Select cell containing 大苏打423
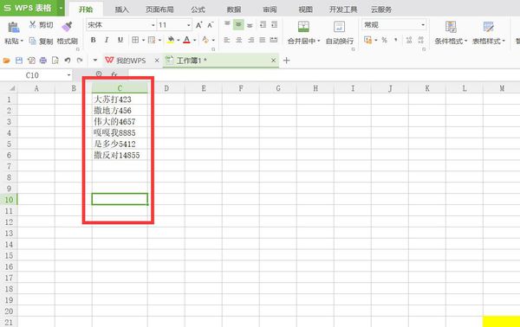Screen dimensions: 520x327 [x=120, y=99]
